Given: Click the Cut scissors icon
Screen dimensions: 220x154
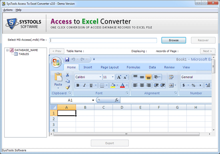Looking at the screenshot, I should [67, 75].
